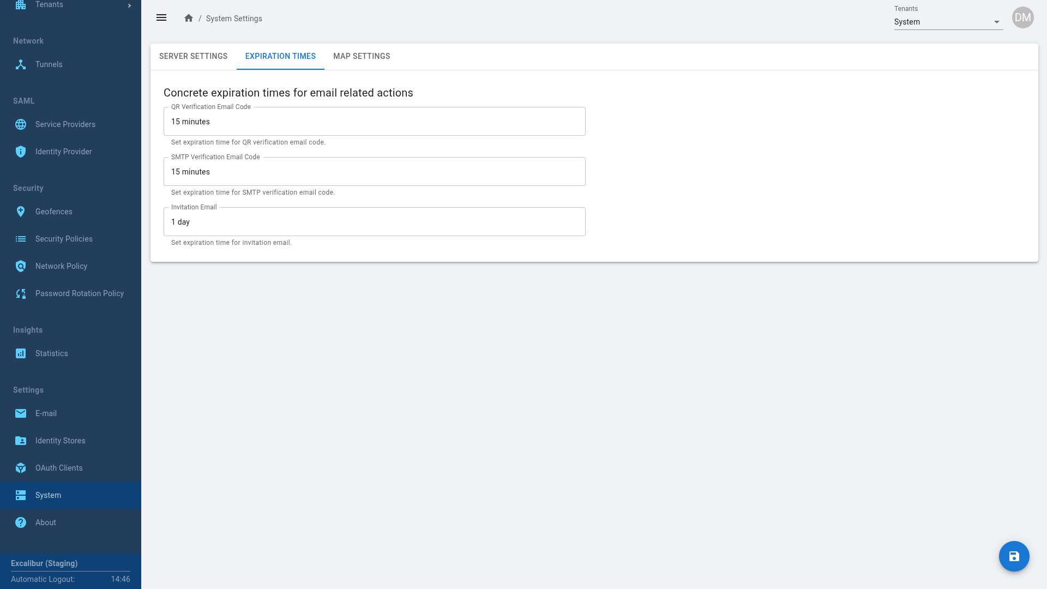Switch to the Server Settings tab

(193, 56)
